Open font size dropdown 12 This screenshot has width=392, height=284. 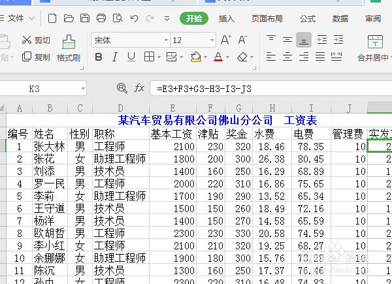tap(212, 40)
